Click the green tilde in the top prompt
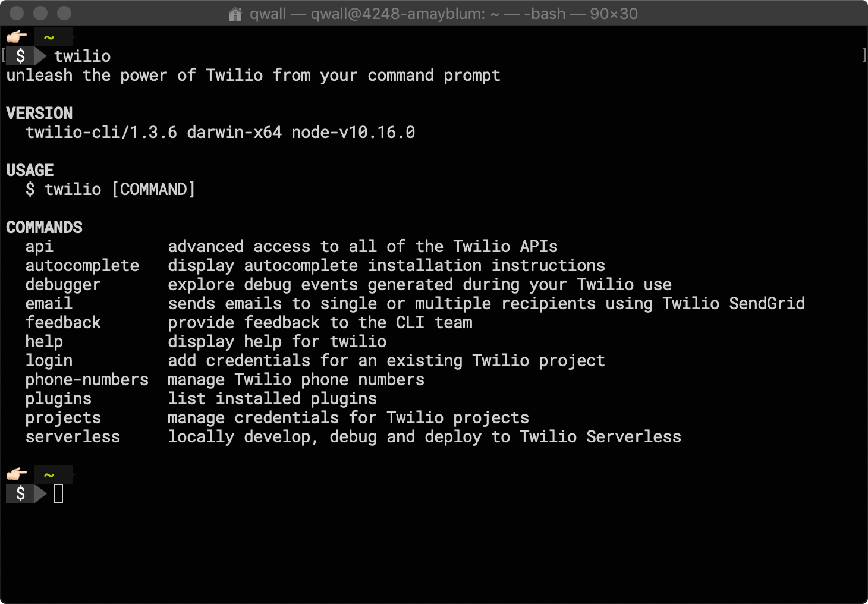This screenshot has height=604, width=868. click(49, 37)
